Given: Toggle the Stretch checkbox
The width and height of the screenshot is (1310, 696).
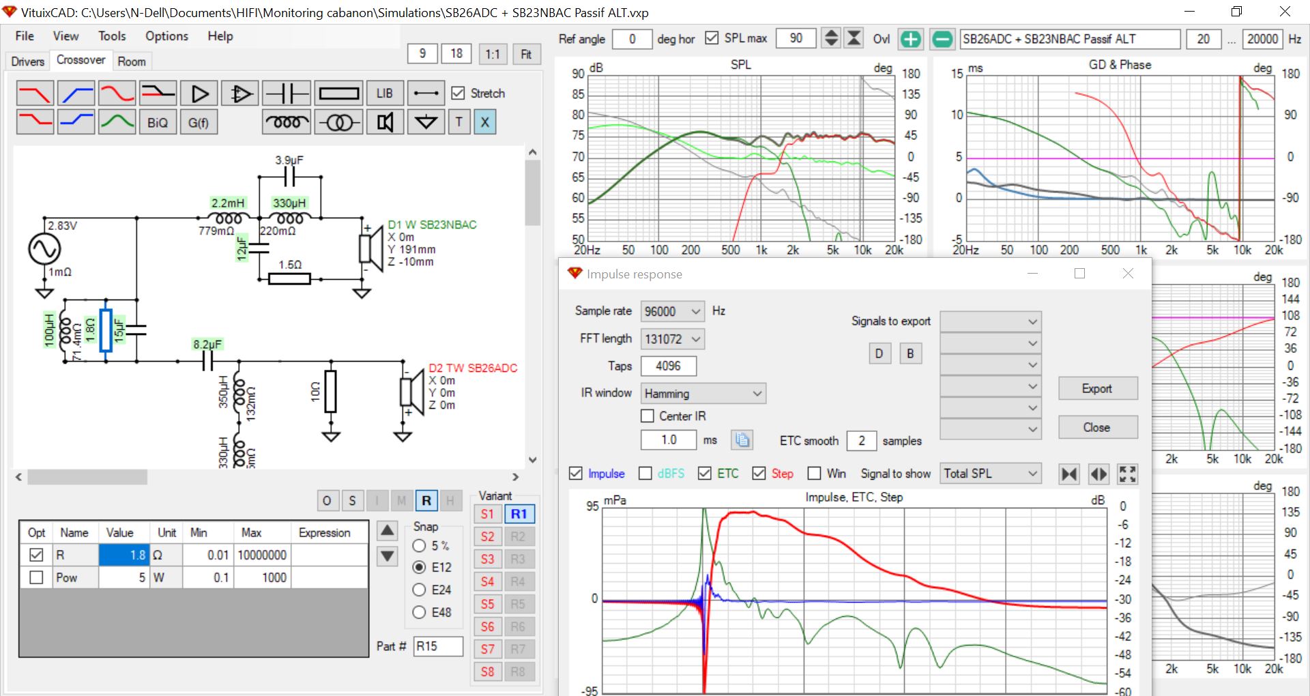Looking at the screenshot, I should (x=458, y=93).
